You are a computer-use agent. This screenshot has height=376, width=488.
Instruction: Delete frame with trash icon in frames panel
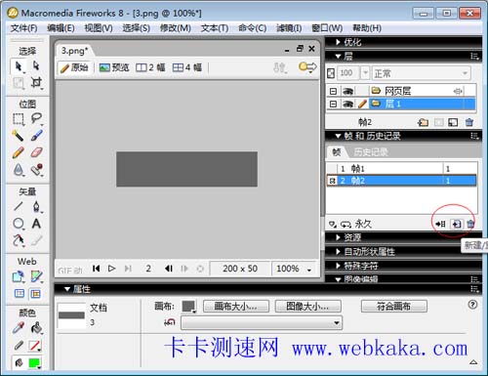tap(470, 224)
